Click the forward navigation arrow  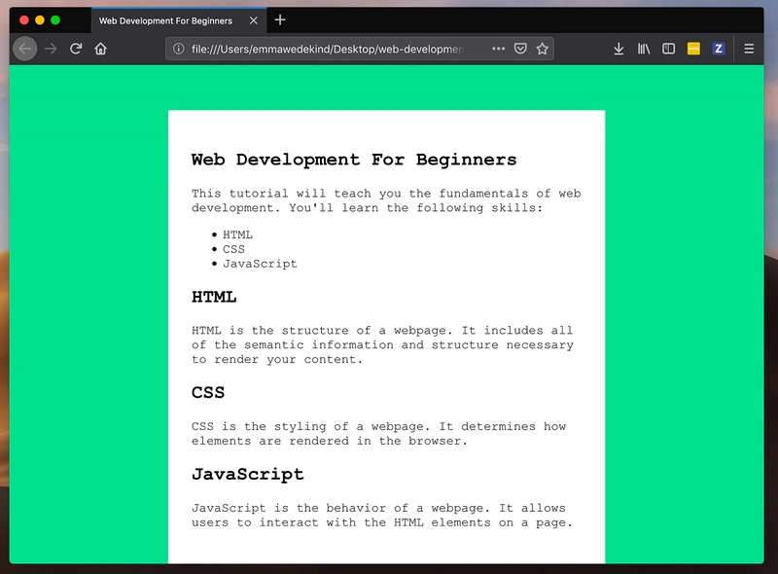click(51, 49)
